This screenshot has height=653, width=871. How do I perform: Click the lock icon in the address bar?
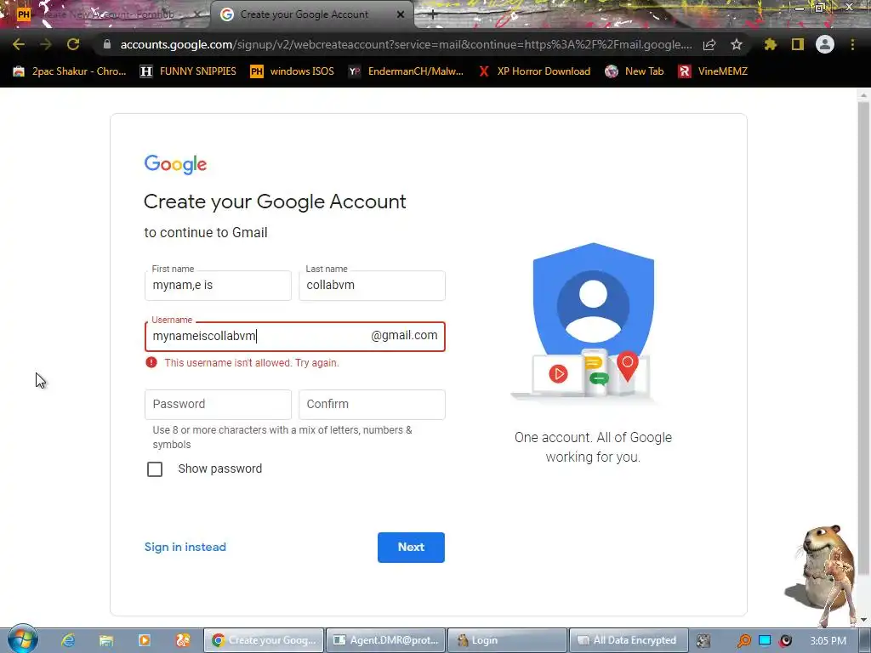click(x=107, y=44)
